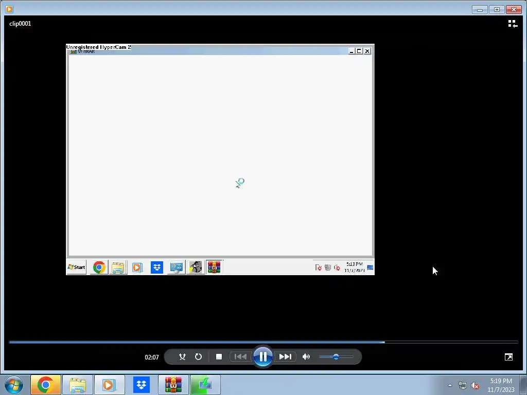Toggle repeat mode in the player
This screenshot has height=395, width=527.
(x=198, y=357)
